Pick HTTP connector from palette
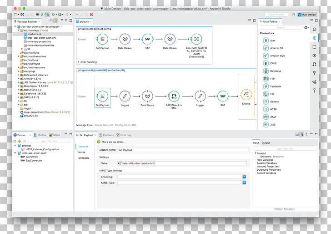 [x=270, y=109]
